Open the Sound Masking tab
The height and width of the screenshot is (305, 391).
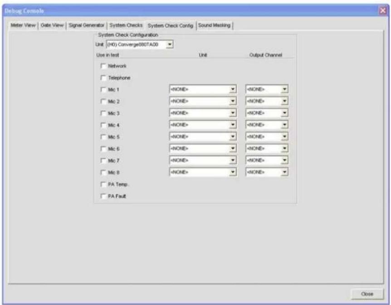tap(214, 25)
